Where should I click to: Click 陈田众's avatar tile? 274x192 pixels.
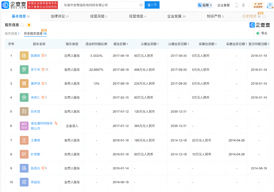24,168
